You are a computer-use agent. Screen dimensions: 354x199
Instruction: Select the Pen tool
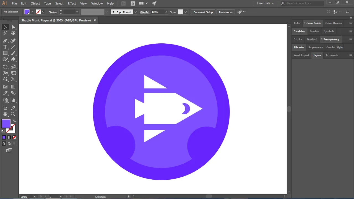[x=5, y=40]
